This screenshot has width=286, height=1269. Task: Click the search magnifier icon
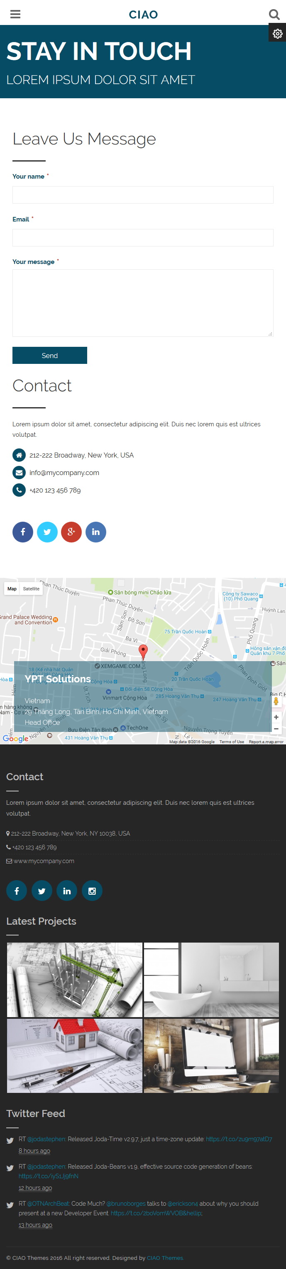(x=274, y=14)
